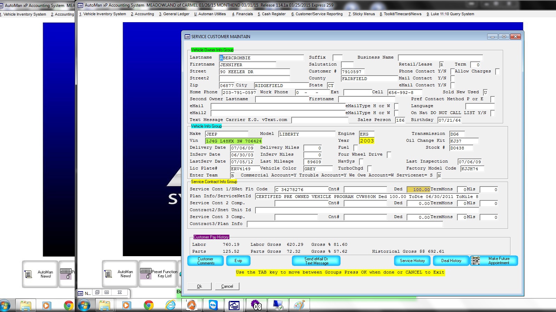Open the Preset Function Key List
The width and height of the screenshot is (556, 312).
[158, 274]
